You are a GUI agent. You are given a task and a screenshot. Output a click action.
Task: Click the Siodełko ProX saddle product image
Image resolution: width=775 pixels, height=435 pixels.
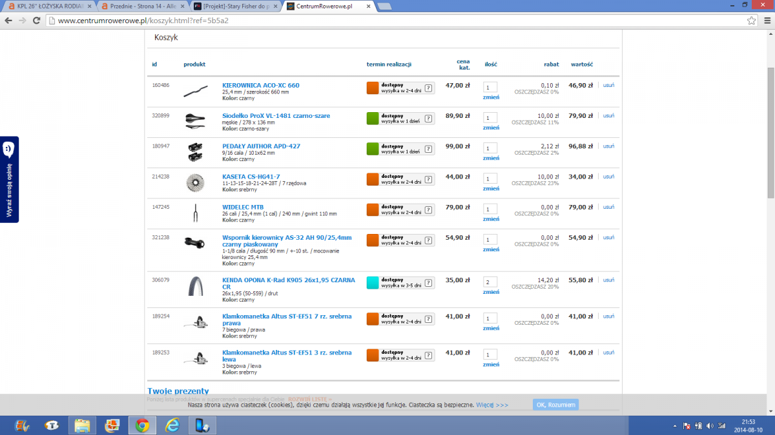pos(195,118)
